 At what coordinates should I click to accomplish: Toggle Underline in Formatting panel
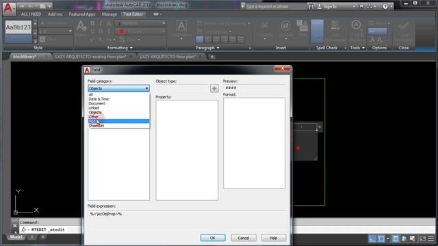92,31
